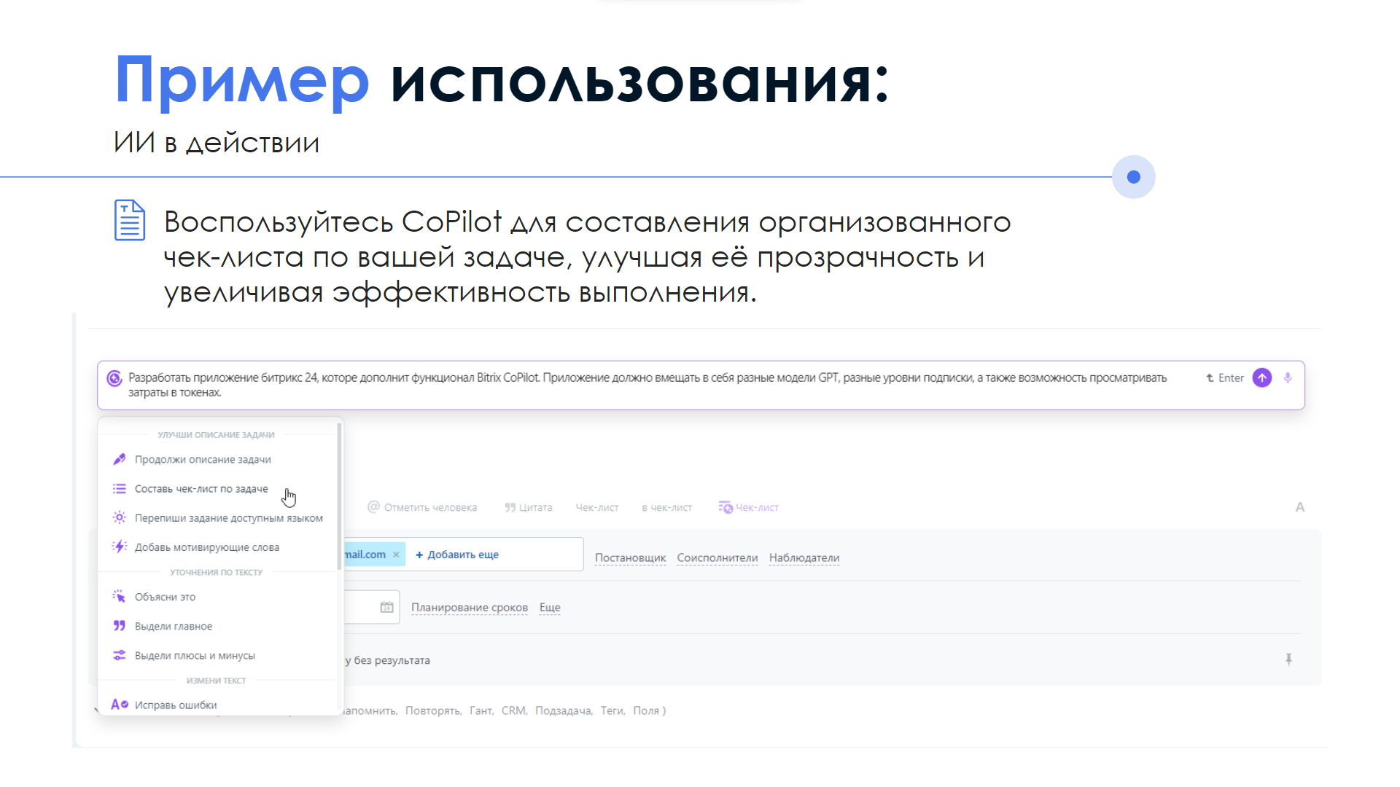Click the CoPilot logo in prompt field

coord(114,378)
